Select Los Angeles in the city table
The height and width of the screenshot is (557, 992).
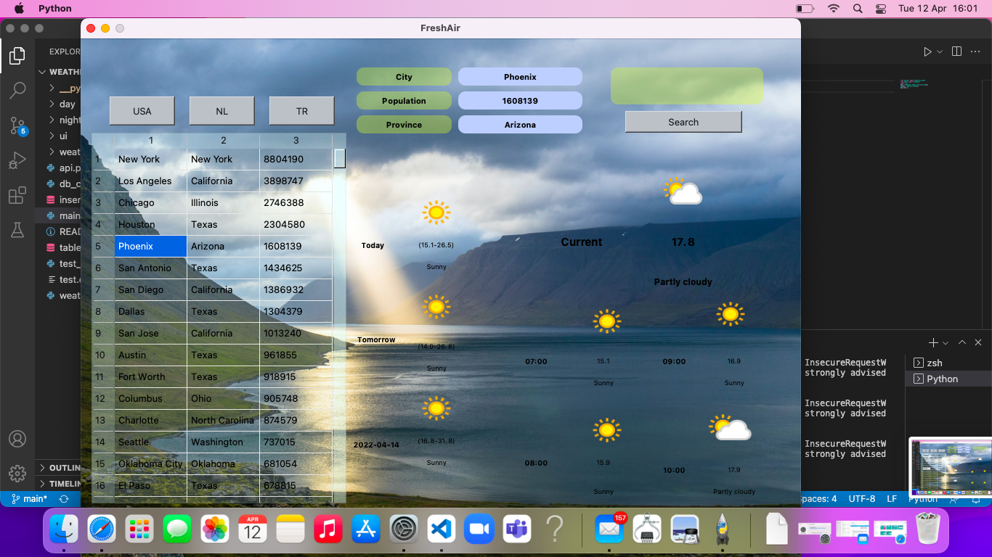click(x=150, y=181)
